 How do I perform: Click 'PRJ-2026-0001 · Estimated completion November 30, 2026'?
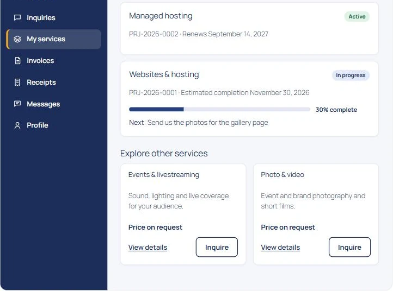coord(219,93)
